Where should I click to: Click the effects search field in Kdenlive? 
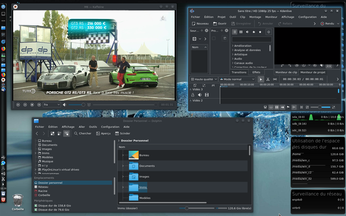[x=252, y=39]
